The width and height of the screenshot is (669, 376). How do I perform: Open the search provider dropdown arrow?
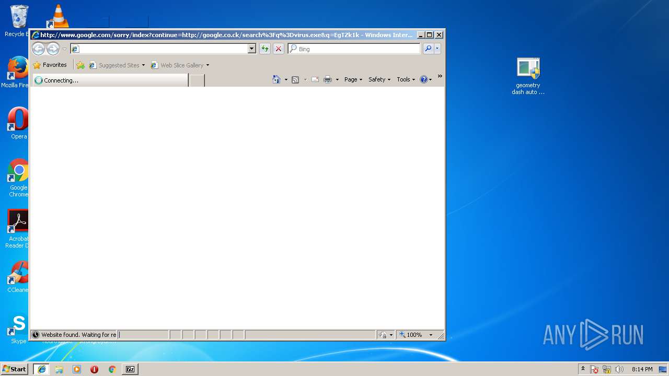click(x=437, y=49)
